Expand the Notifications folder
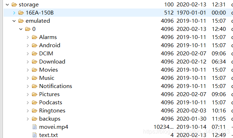Screen dimensions: 233x138 pyautogui.click(x=28, y=86)
